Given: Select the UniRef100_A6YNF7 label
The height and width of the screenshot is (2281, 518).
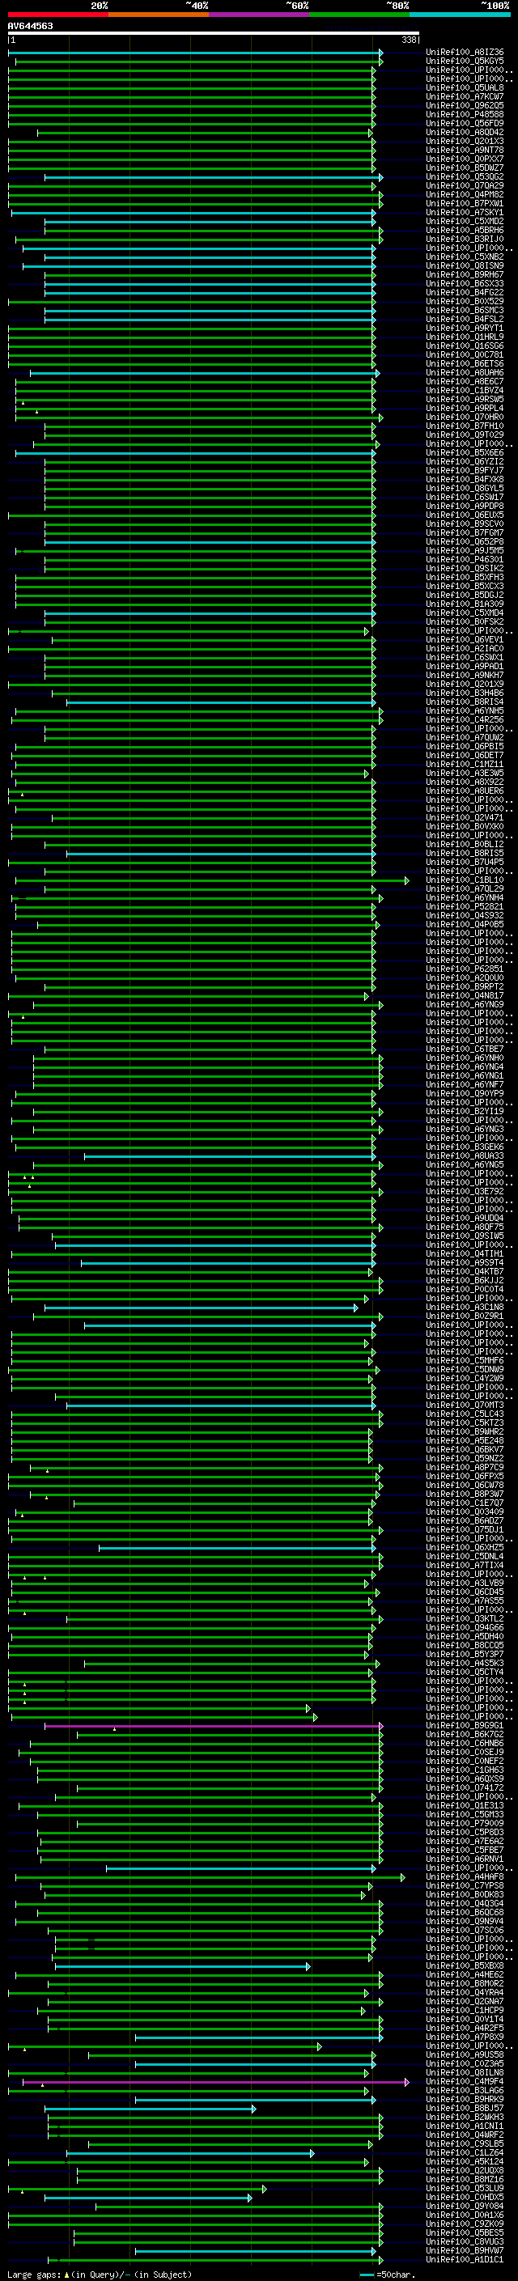Looking at the screenshot, I should [x=465, y=1085].
